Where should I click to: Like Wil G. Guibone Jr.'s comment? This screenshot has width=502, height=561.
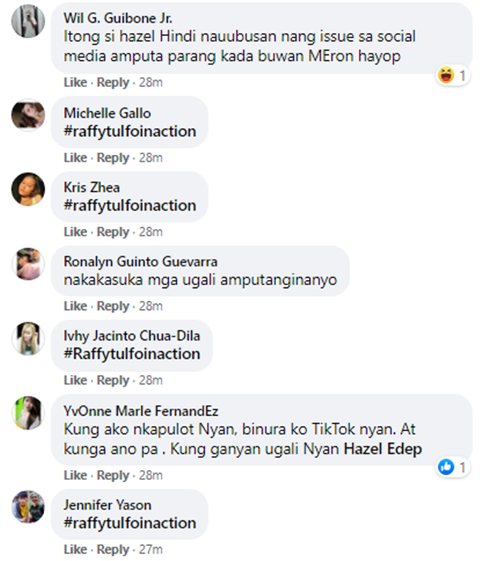pyautogui.click(x=75, y=82)
